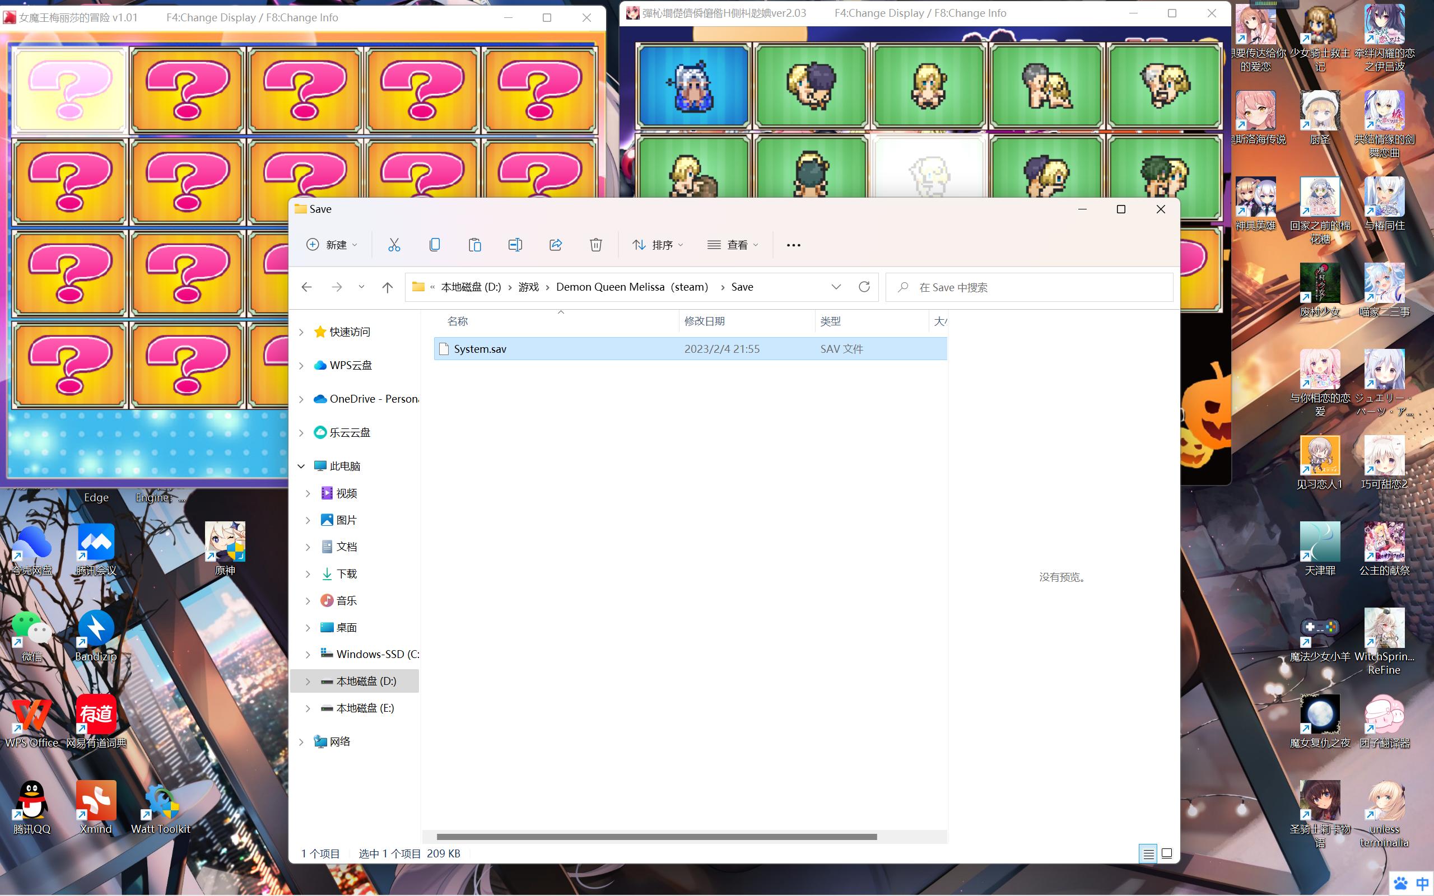Expand the 快速访问 tree node
Image resolution: width=1434 pixels, height=896 pixels.
(301, 332)
